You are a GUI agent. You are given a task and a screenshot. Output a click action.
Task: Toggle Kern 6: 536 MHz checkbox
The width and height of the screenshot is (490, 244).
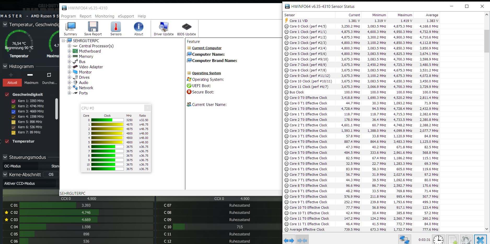[x=13, y=127]
